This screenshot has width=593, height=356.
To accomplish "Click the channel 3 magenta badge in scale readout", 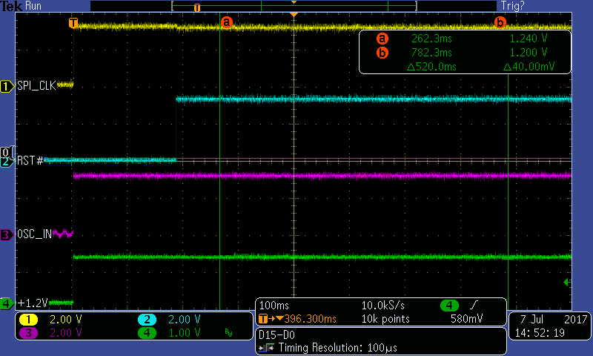I will coord(29,333).
